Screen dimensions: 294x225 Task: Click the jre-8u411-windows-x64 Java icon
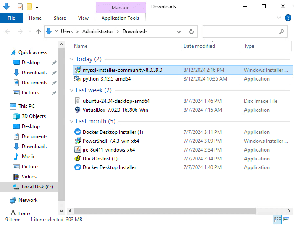pyautogui.click(x=78, y=150)
